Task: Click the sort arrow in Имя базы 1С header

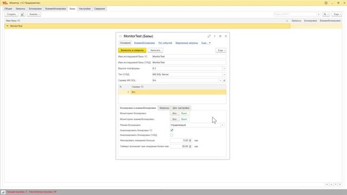Action: click(287, 21)
